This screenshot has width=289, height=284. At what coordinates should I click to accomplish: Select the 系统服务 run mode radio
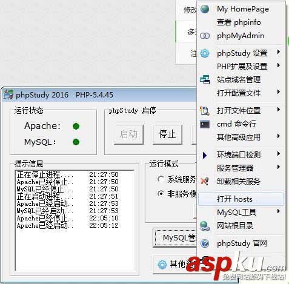point(161,179)
